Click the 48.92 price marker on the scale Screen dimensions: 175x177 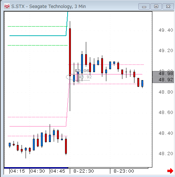[x=163, y=80]
